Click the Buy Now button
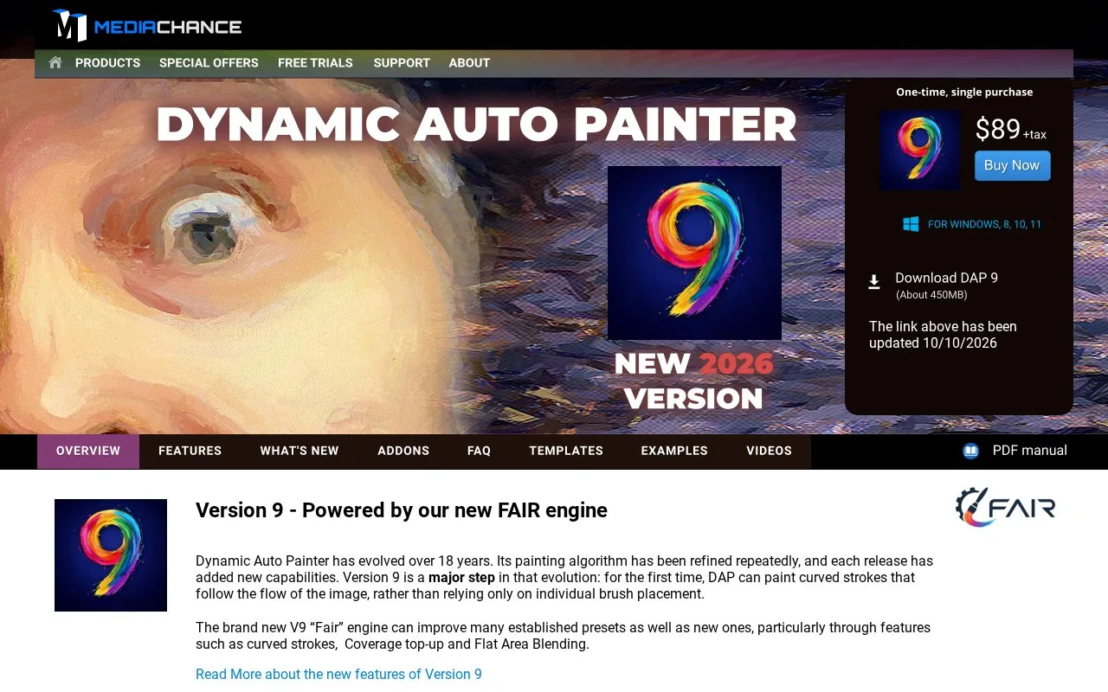 coord(1012,165)
